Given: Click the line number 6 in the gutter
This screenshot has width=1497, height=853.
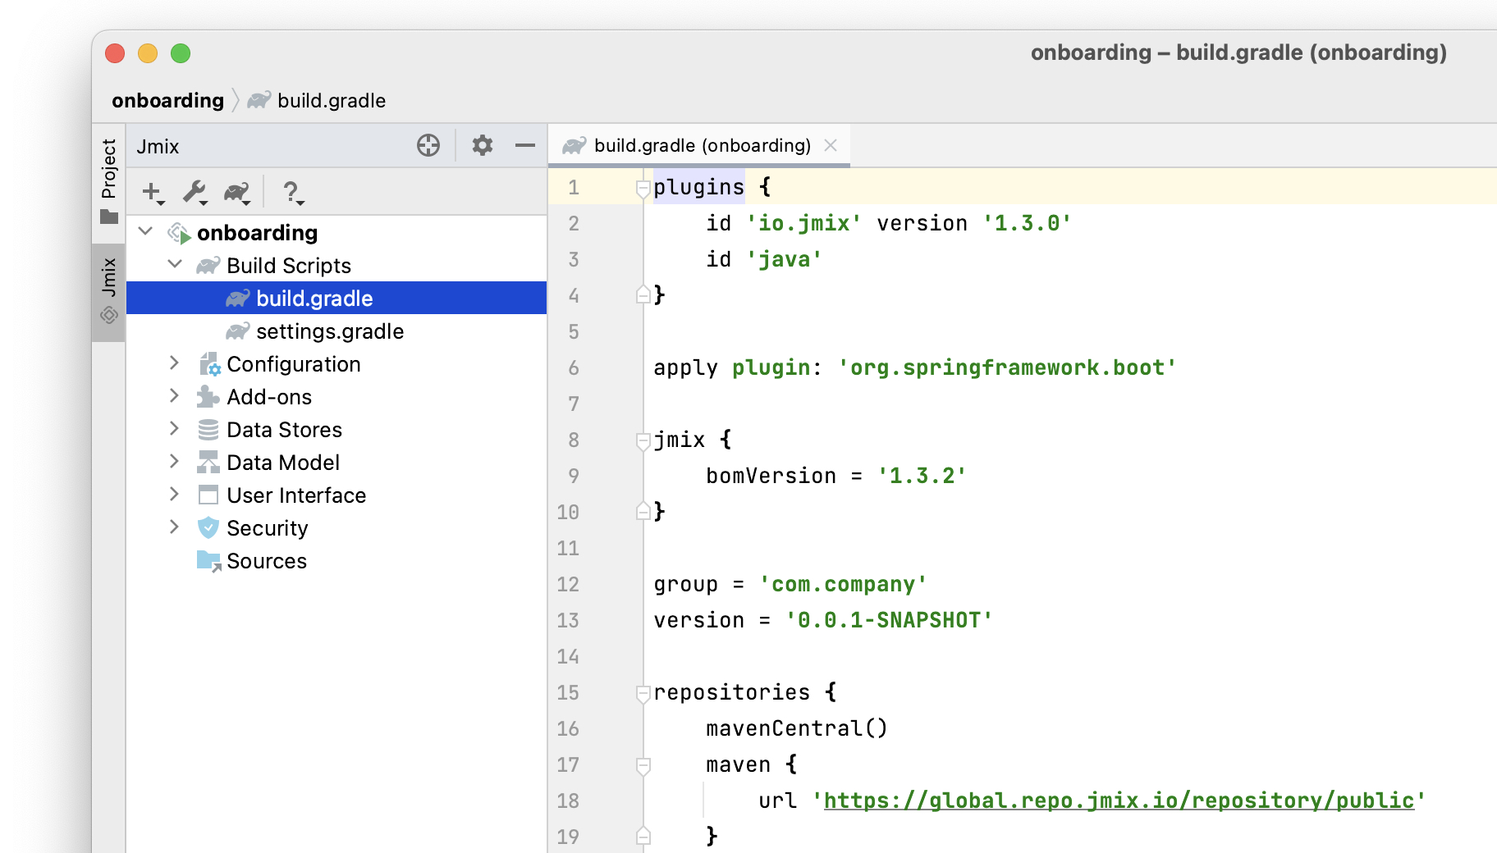Looking at the screenshot, I should point(574,367).
